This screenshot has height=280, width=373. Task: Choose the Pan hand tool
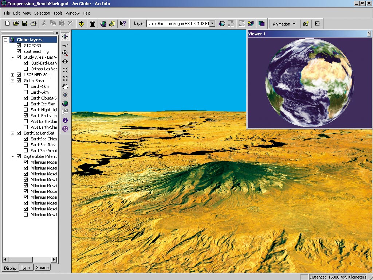pyautogui.click(x=65, y=87)
